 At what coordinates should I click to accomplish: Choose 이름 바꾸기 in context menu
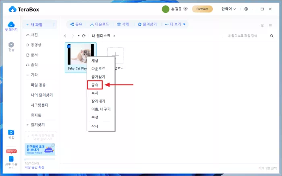click(x=101, y=109)
